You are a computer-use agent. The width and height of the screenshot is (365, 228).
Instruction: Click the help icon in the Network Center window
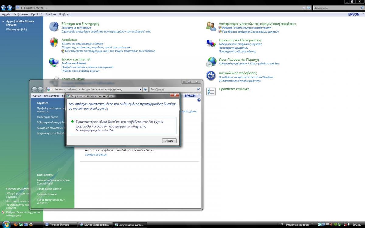pyautogui.click(x=199, y=100)
